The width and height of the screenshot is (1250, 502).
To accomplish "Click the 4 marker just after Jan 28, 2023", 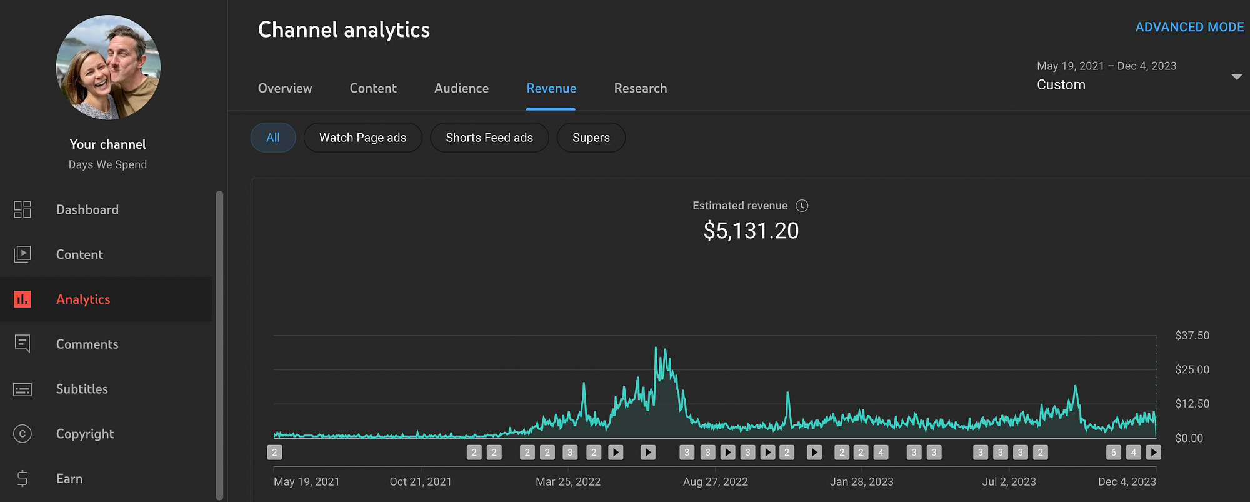I will pos(881,452).
